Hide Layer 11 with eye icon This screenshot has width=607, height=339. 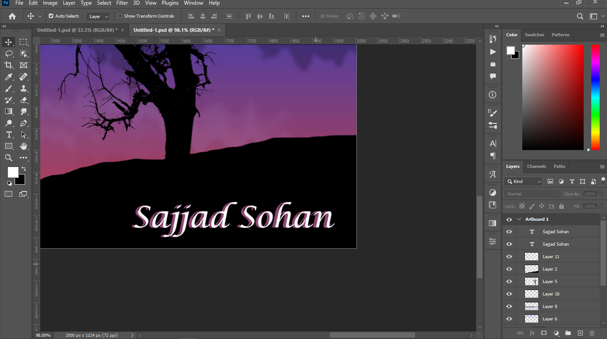pyautogui.click(x=509, y=257)
